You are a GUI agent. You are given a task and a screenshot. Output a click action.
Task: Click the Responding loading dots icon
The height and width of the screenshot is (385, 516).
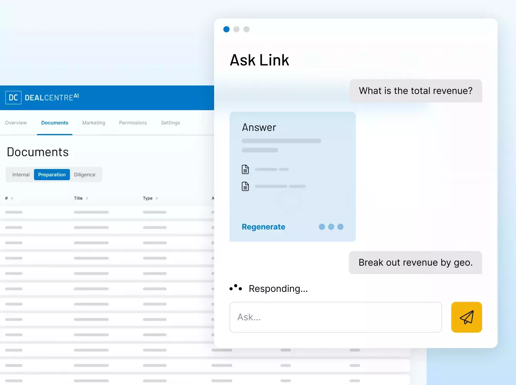click(x=236, y=288)
